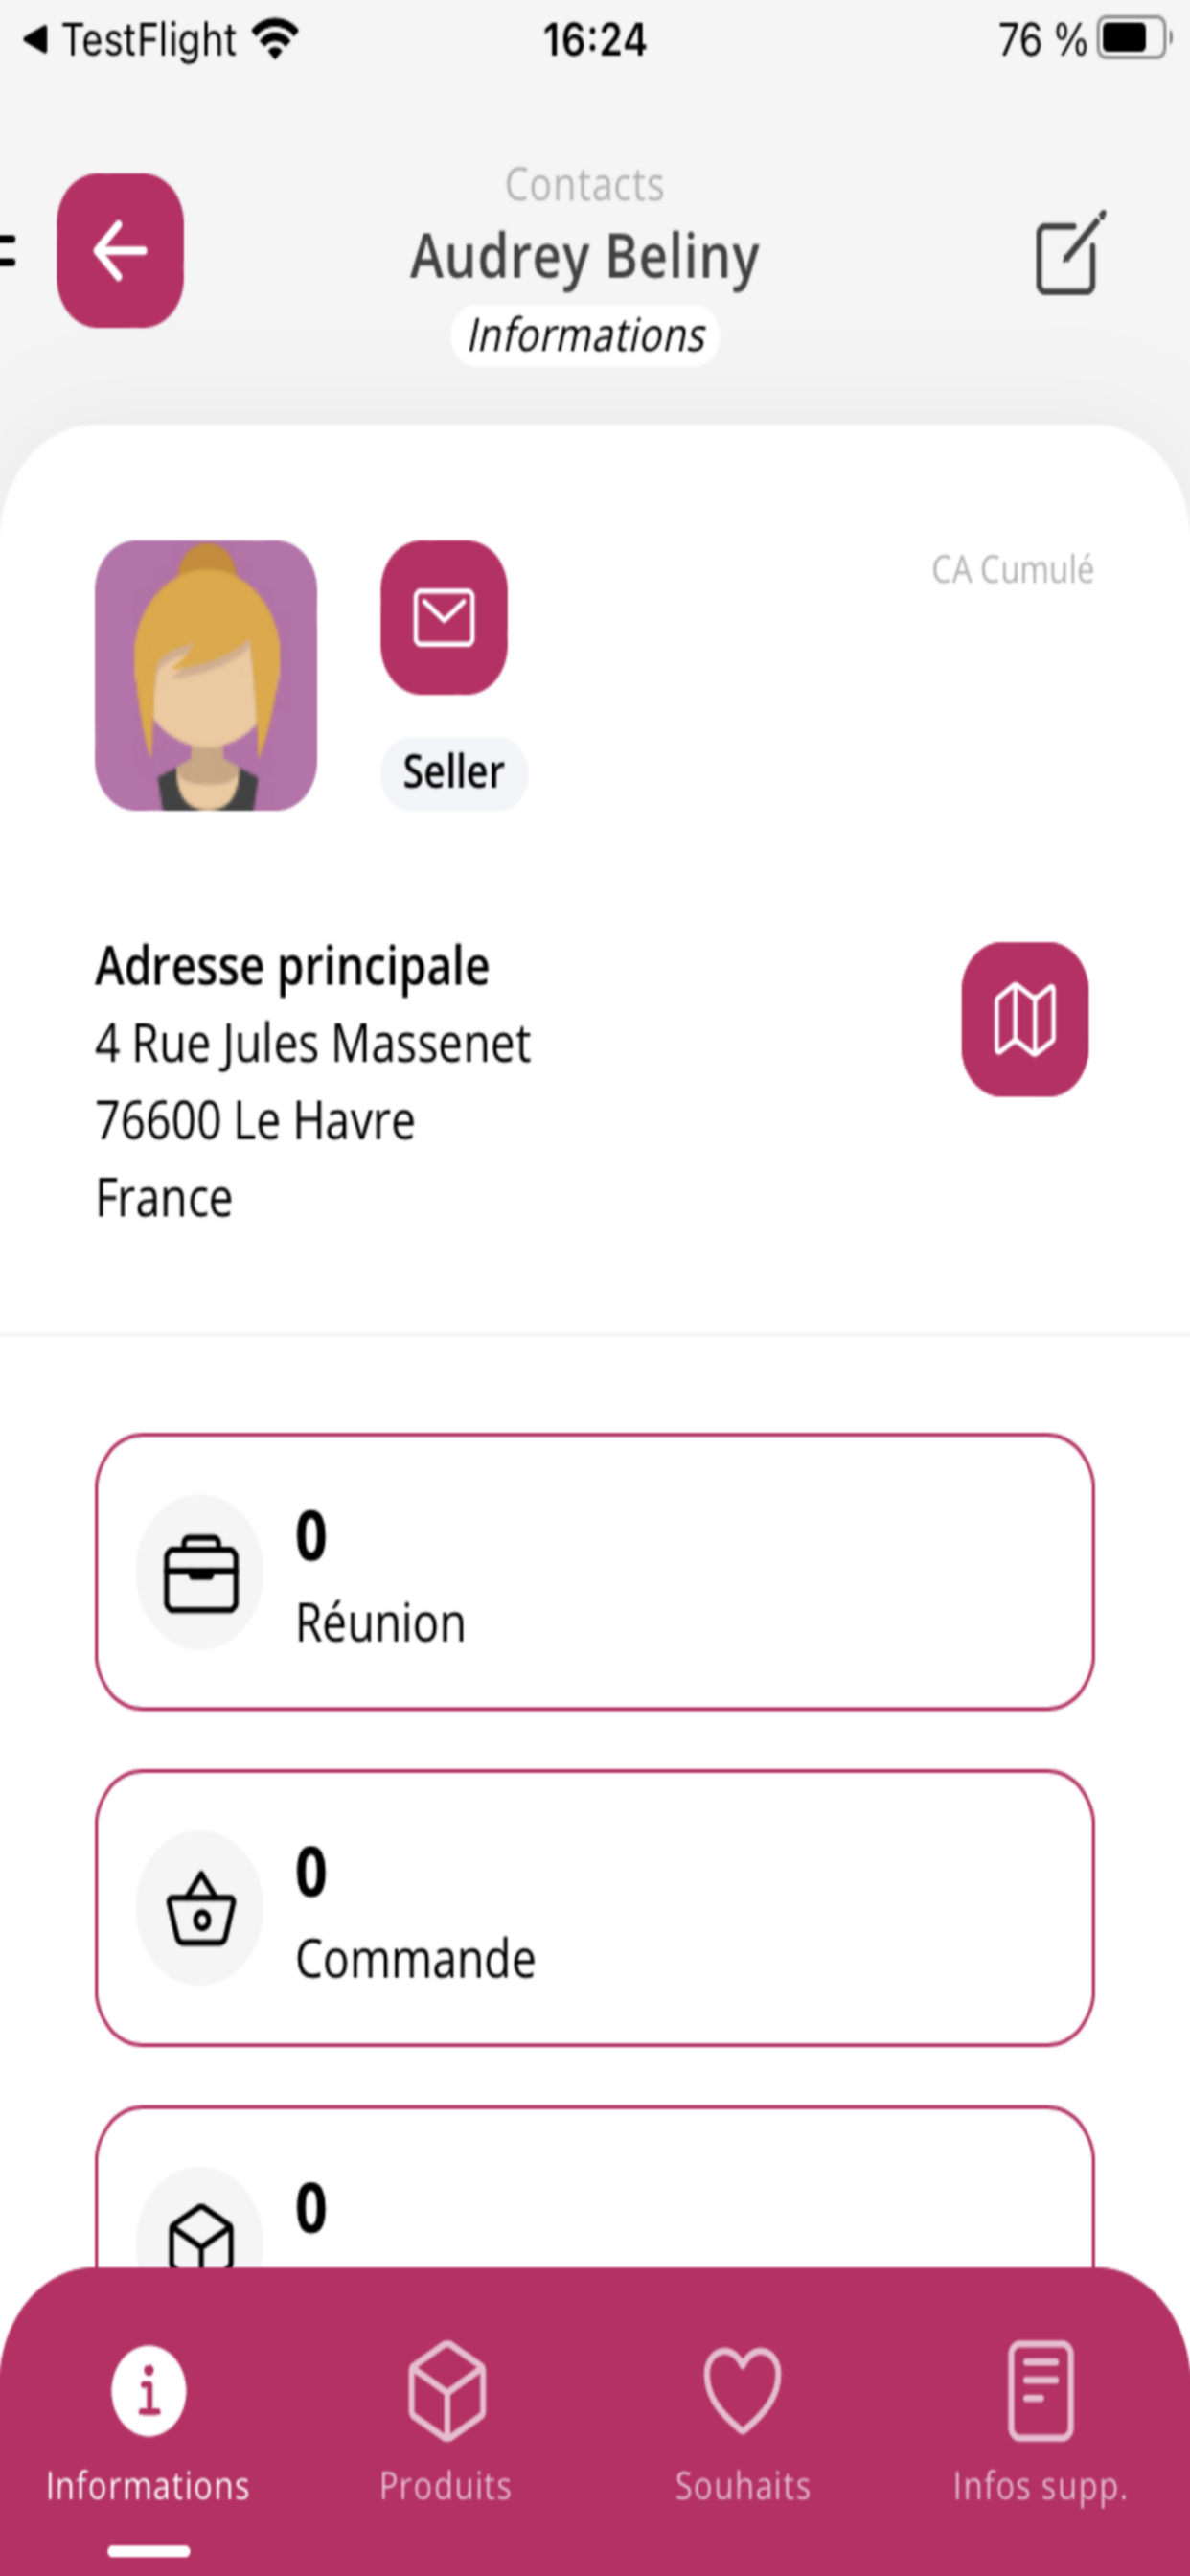Image resolution: width=1190 pixels, height=2576 pixels.
Task: Open the 0 Commande card
Action: point(595,1908)
